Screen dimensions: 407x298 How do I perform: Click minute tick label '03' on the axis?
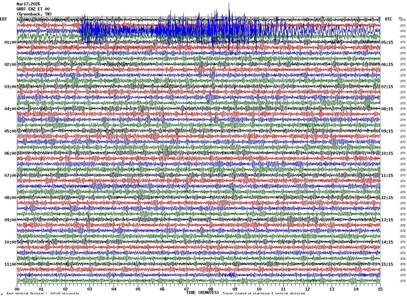(90, 289)
